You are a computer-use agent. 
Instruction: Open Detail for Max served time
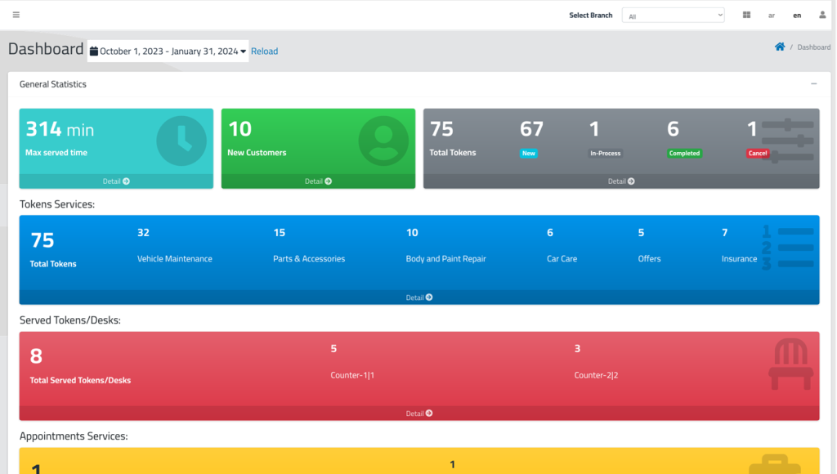pyautogui.click(x=116, y=181)
